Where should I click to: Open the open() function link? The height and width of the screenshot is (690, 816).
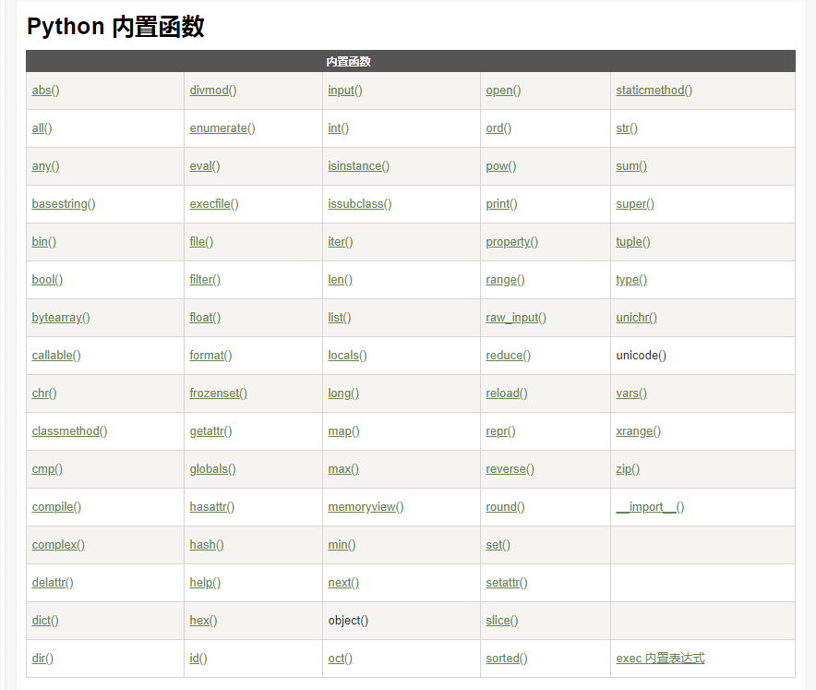pyautogui.click(x=503, y=91)
